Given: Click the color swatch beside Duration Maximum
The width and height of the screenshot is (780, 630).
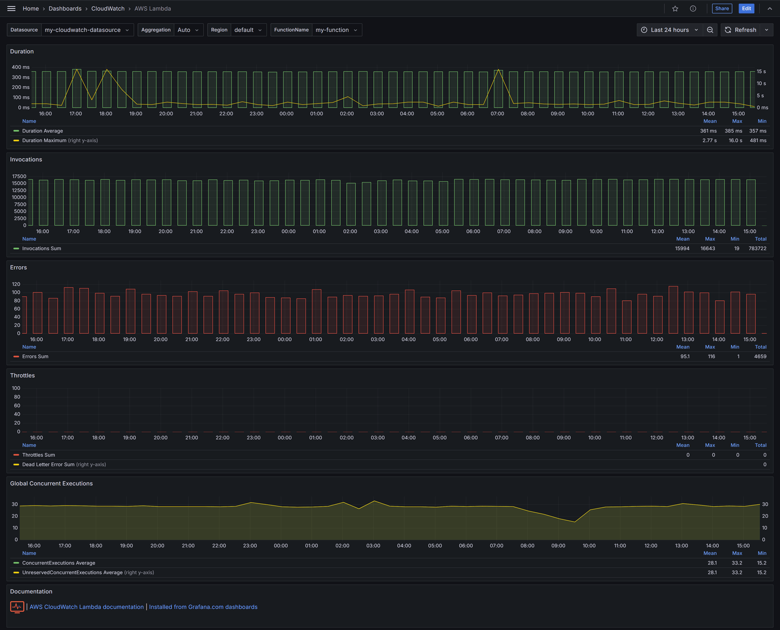Looking at the screenshot, I should [16, 140].
